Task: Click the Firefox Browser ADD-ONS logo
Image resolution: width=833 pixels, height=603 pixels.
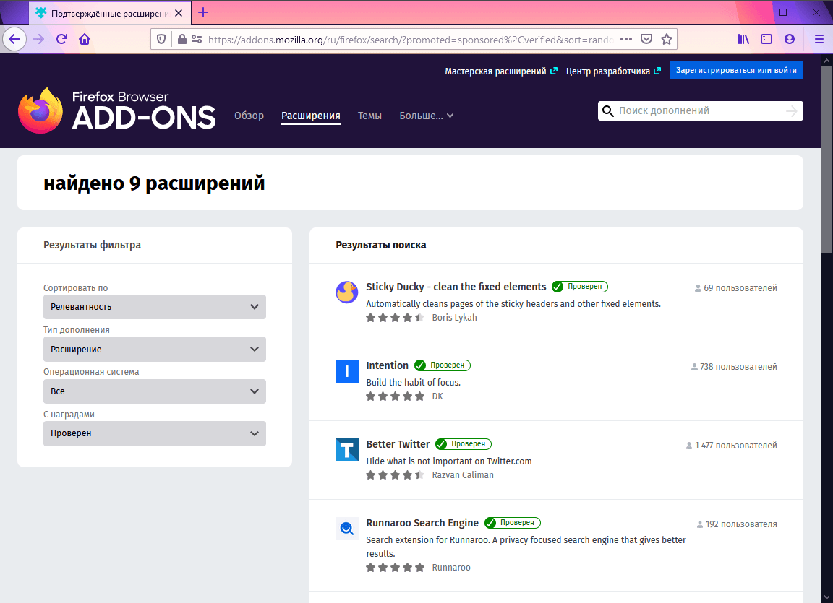Action: tap(117, 110)
